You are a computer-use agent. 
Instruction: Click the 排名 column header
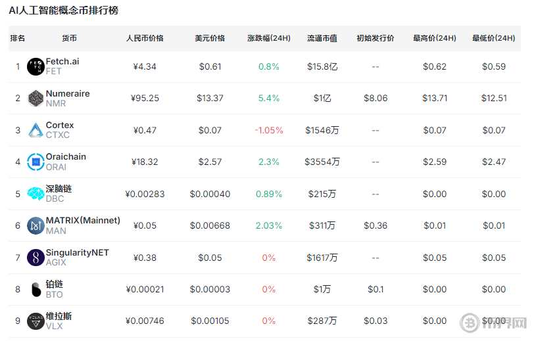[18, 38]
